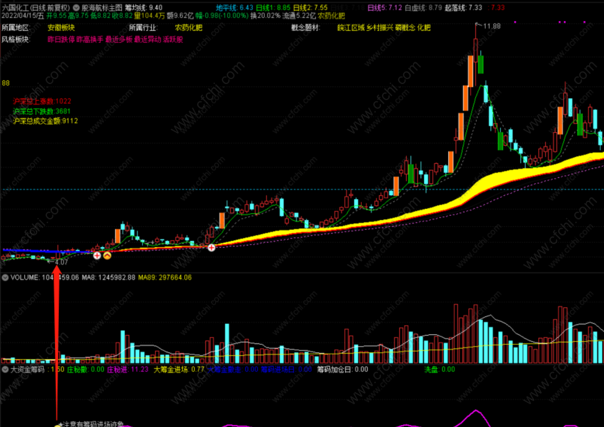The width and height of the screenshot is (604, 427).
Task: Click the 沪深总上涨数 statistic text
Action: pyautogui.click(x=42, y=101)
